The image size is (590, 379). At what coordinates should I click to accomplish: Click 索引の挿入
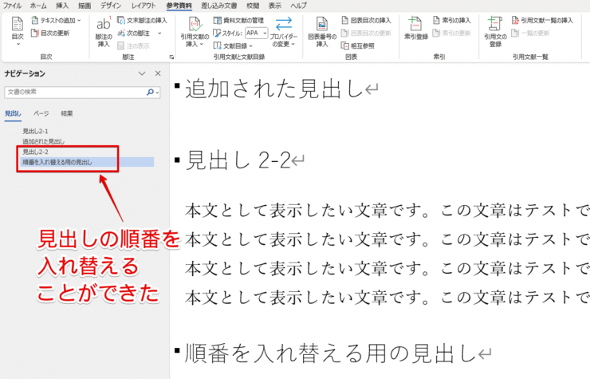[452, 20]
